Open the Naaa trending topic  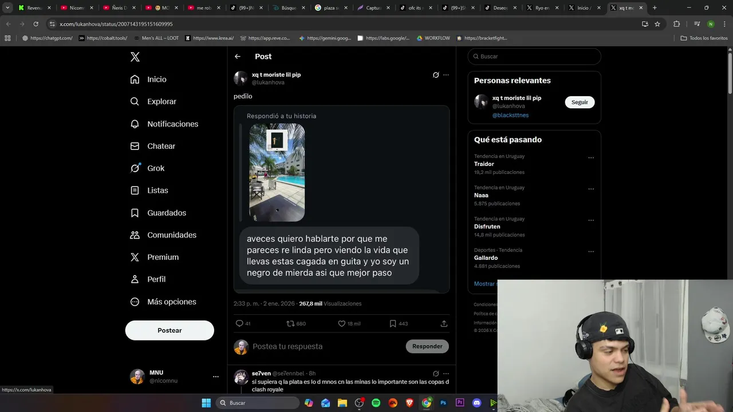coord(481,196)
